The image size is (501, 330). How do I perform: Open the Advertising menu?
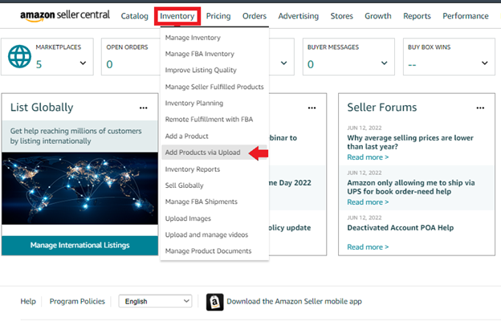coord(299,16)
